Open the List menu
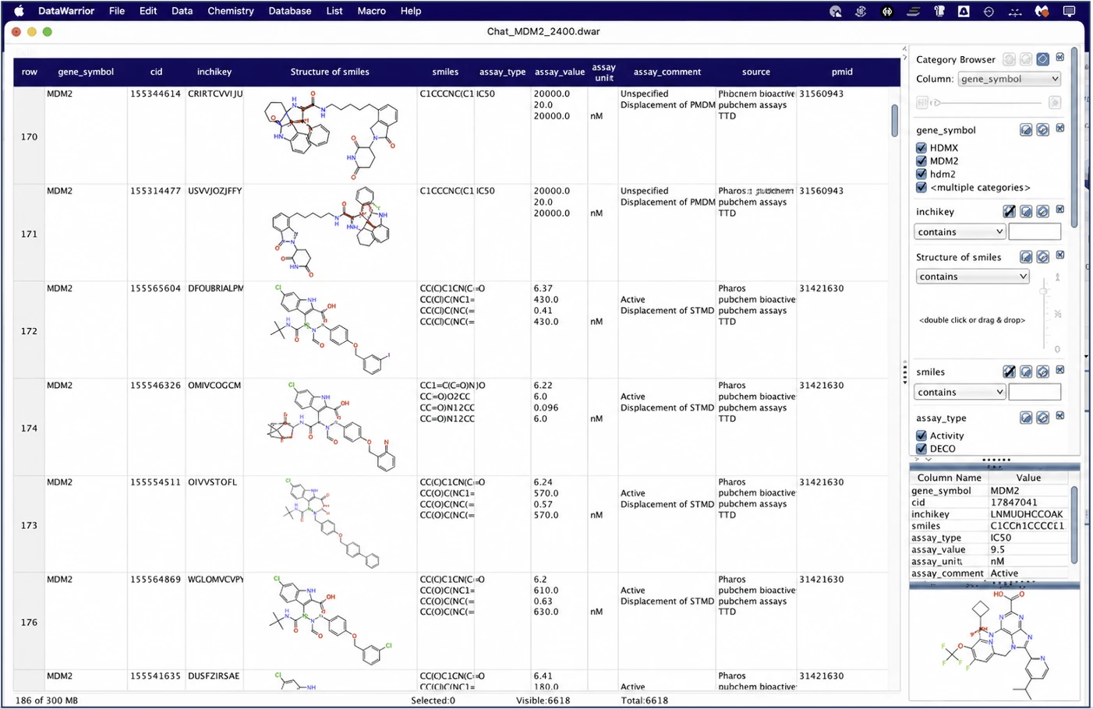1093x709 pixels. [x=334, y=11]
